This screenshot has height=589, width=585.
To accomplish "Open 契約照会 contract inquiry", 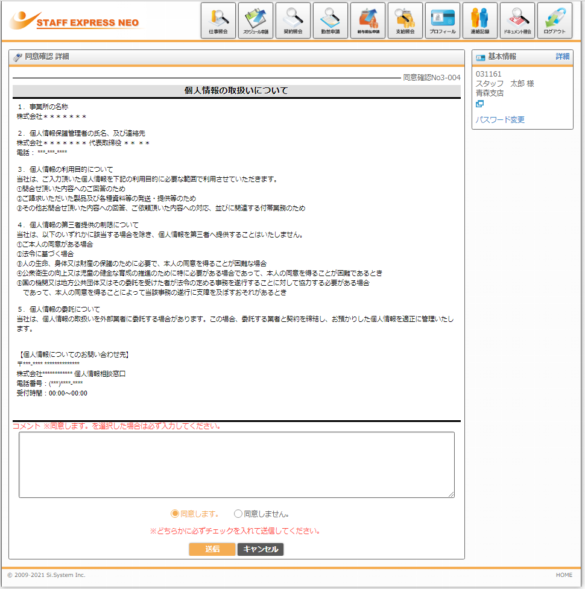I will pos(293,20).
